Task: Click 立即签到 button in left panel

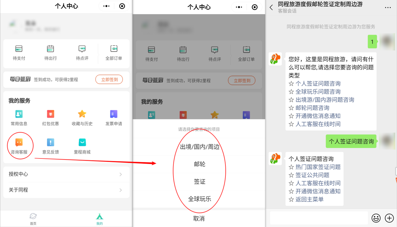Action: (109, 79)
